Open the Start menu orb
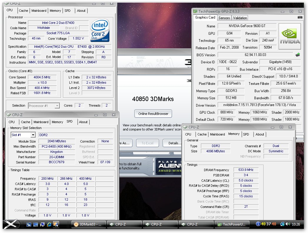This screenshot has width=308, height=233. click(x=11, y=224)
